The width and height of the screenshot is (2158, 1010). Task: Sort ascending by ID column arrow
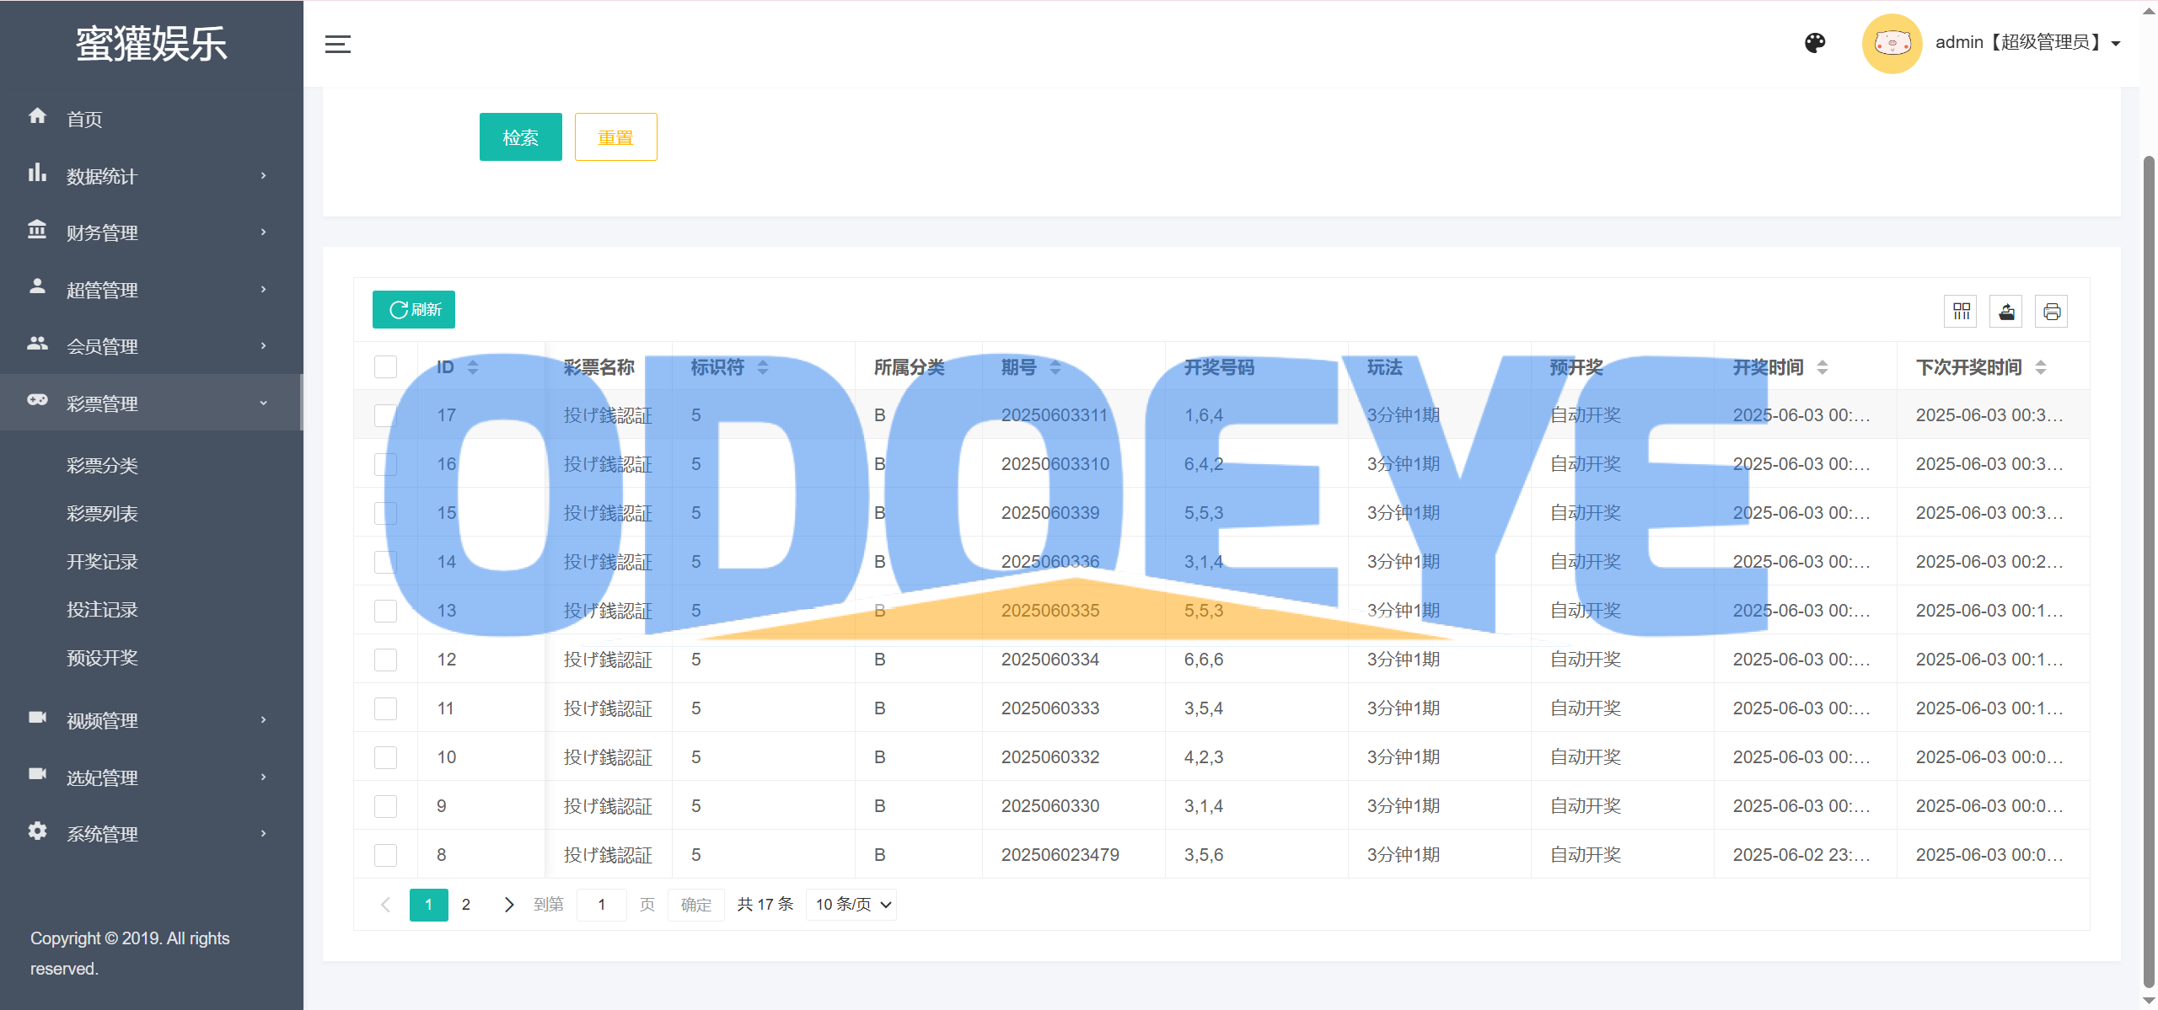[x=473, y=362]
